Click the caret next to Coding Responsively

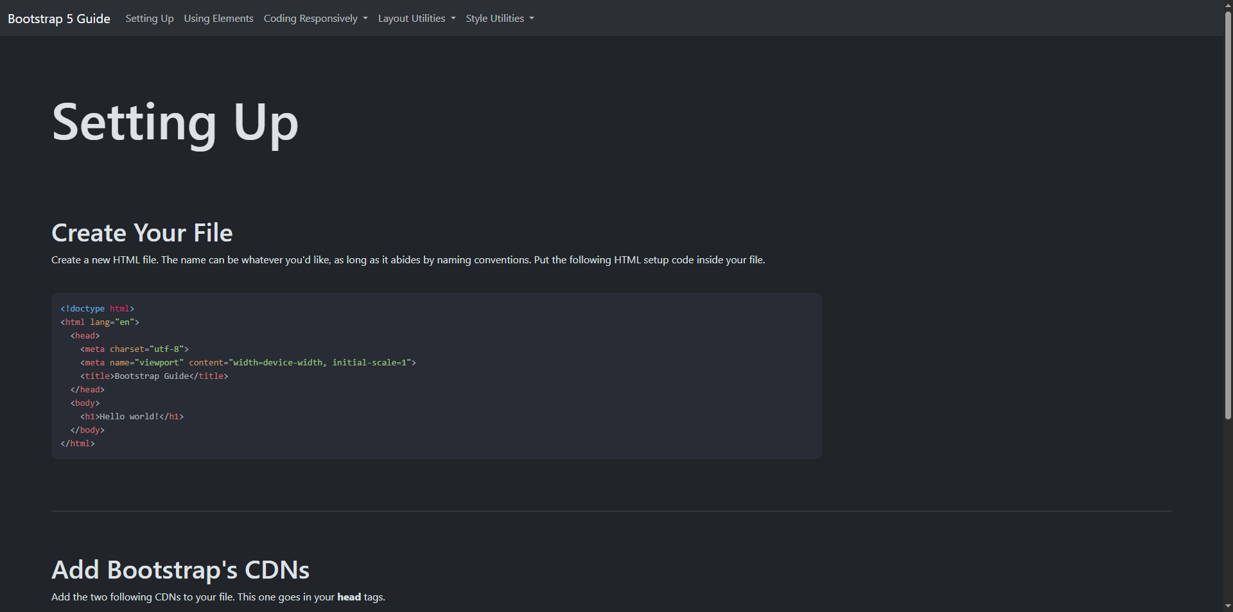365,19
